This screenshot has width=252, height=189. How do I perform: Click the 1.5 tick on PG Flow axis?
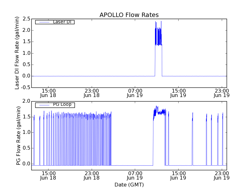click(26, 117)
